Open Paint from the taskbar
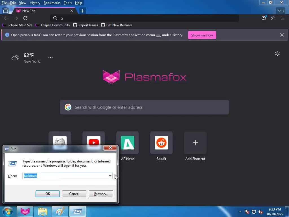 60,211
